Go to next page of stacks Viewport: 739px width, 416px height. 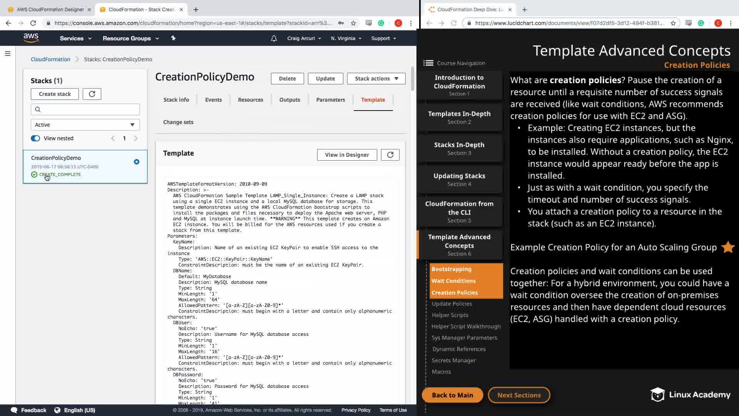pos(135,138)
